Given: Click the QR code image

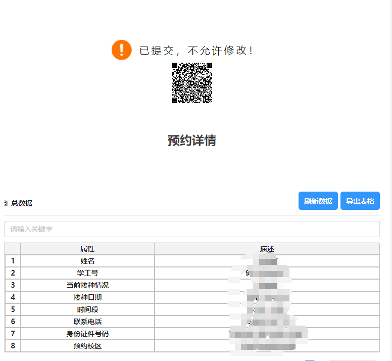Looking at the screenshot, I should click(191, 83).
